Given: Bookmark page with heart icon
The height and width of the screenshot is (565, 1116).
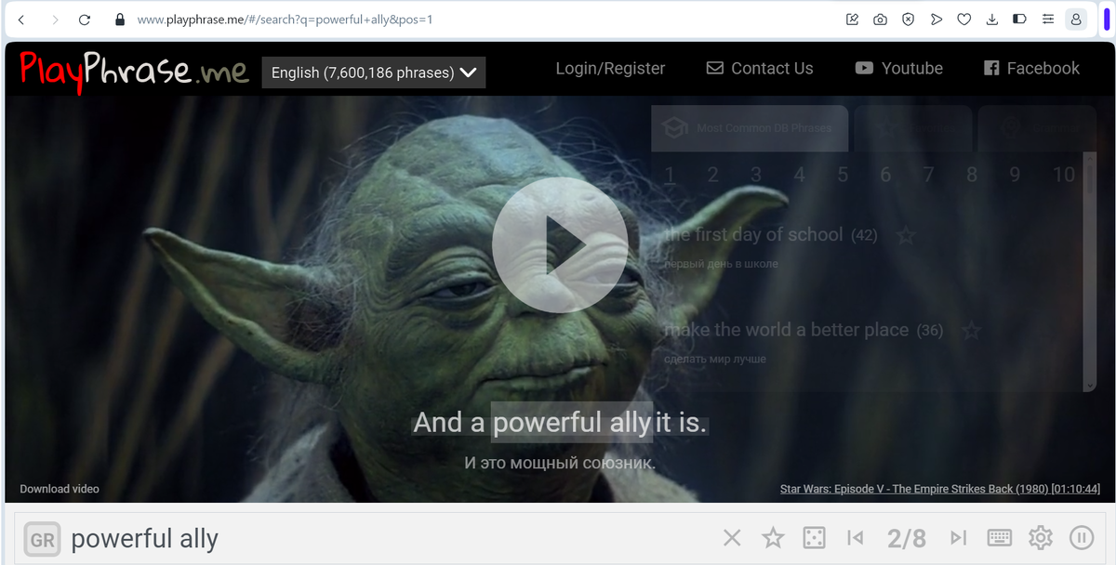Looking at the screenshot, I should tap(964, 20).
